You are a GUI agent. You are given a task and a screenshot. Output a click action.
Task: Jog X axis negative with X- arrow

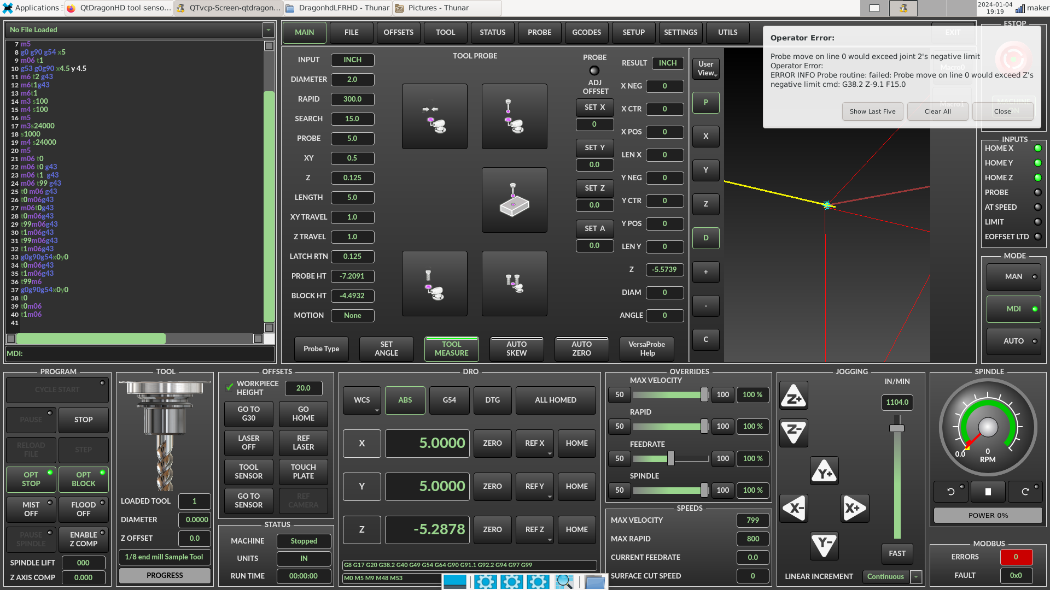point(794,508)
